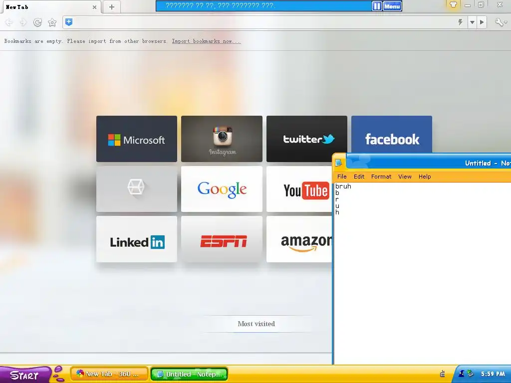Click the blue shield icon in address bar

(x=69, y=22)
